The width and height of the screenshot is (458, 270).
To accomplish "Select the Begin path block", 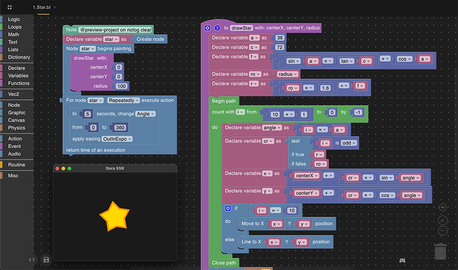I will [x=224, y=101].
